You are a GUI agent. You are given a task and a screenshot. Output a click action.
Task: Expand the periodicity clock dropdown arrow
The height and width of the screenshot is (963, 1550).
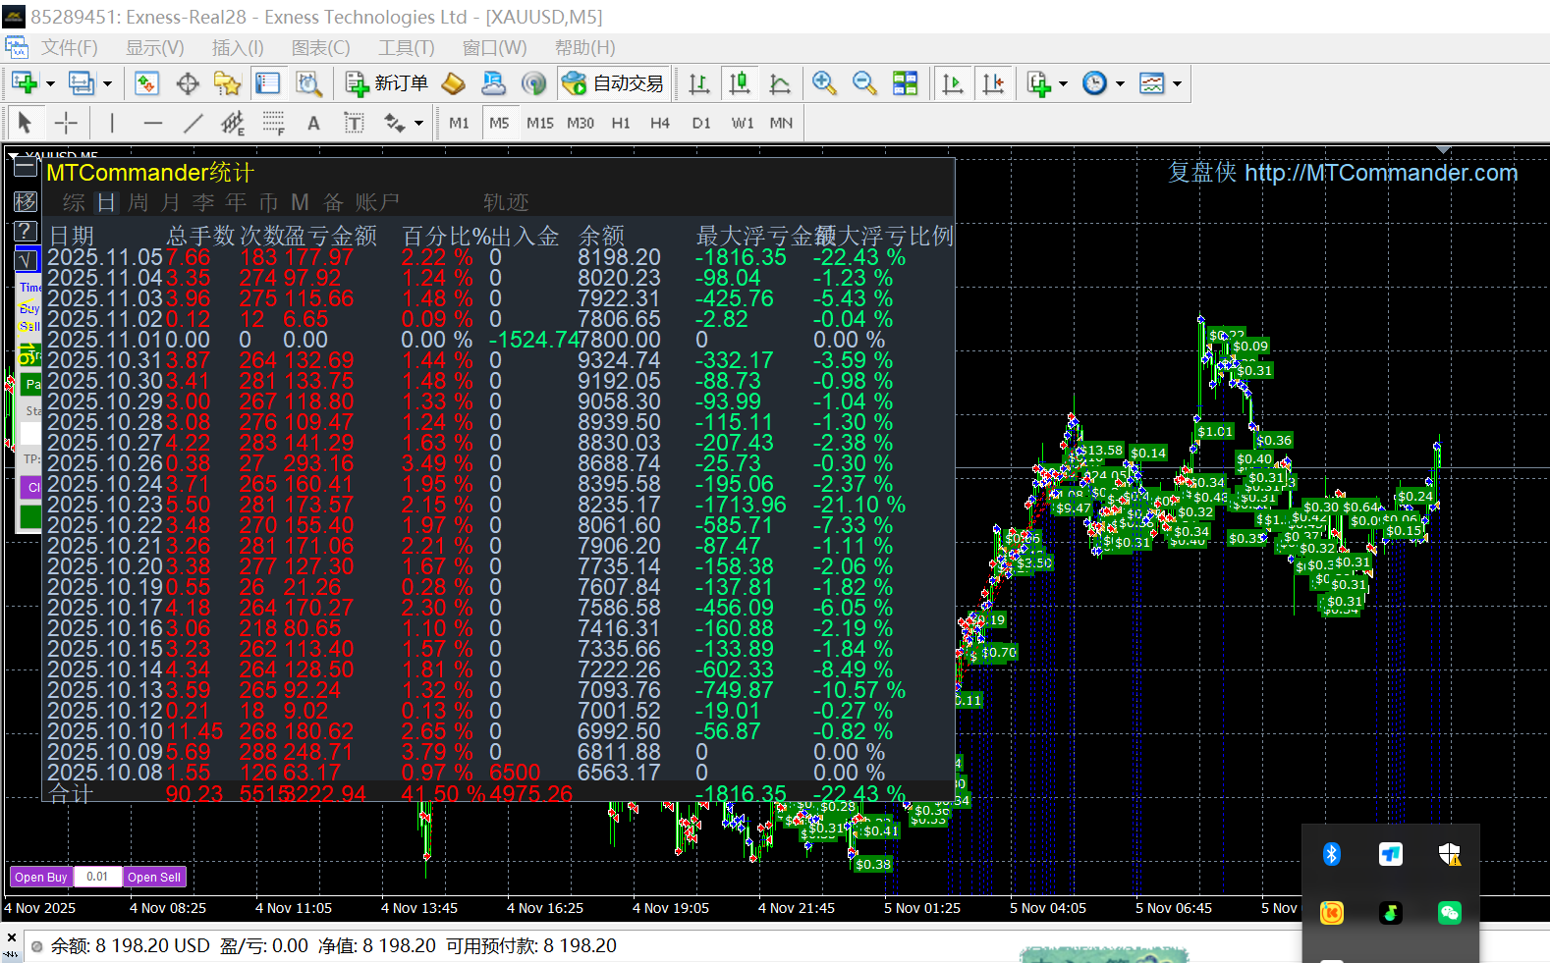coord(1120,83)
